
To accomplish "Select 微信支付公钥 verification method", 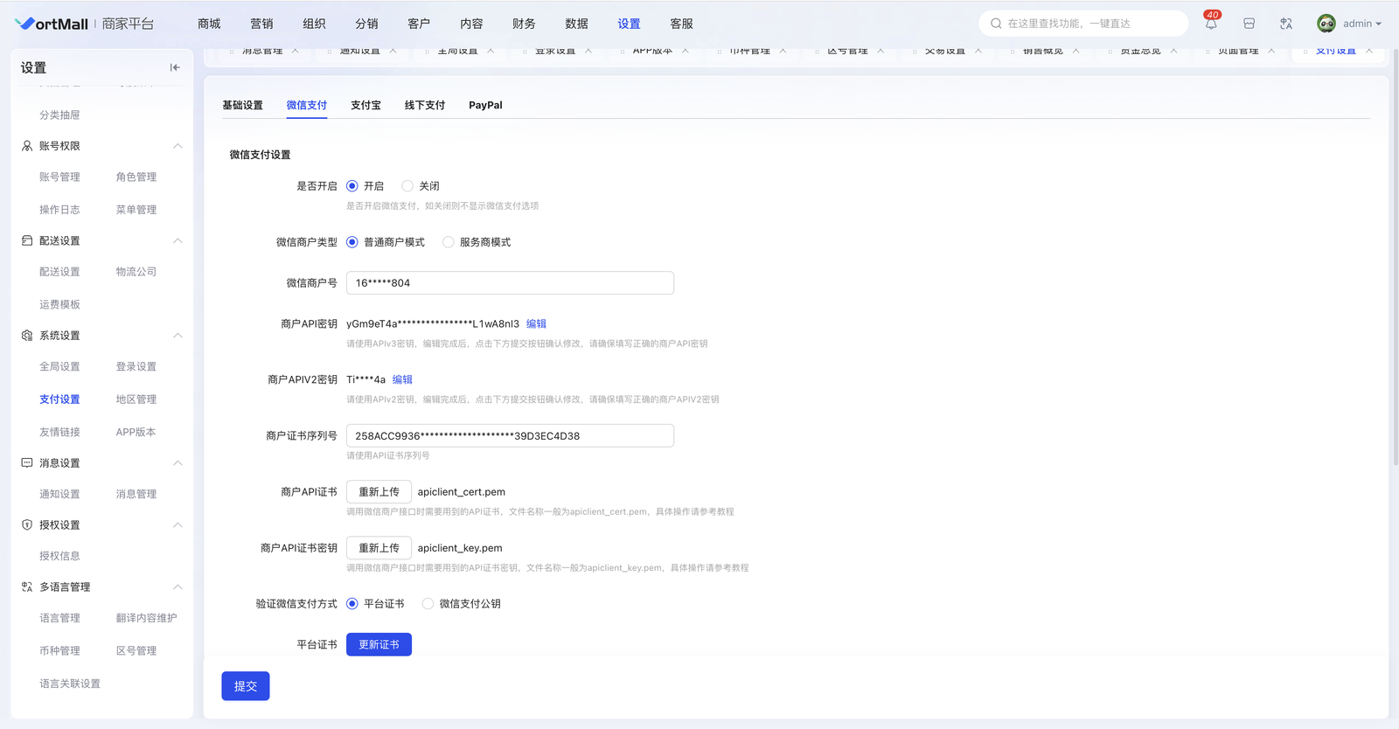I will point(428,604).
